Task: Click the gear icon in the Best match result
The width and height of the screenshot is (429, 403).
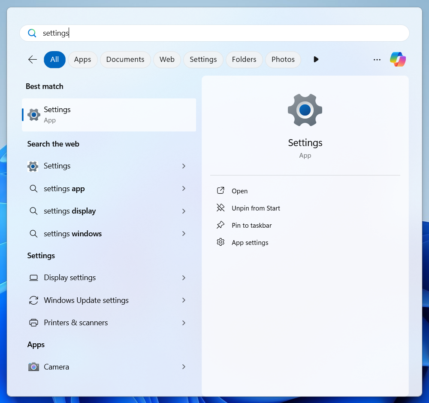Action: click(x=34, y=115)
